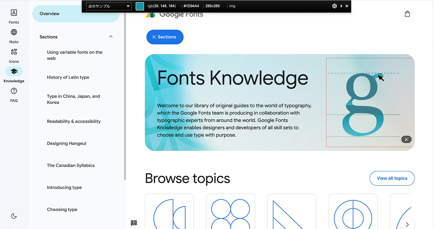This screenshot has height=229, width=434.
Task: Open The Canadian Syllabics section
Action: click(x=71, y=165)
